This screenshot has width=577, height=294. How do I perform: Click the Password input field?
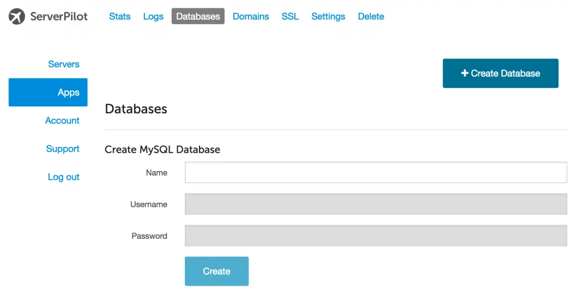click(376, 235)
